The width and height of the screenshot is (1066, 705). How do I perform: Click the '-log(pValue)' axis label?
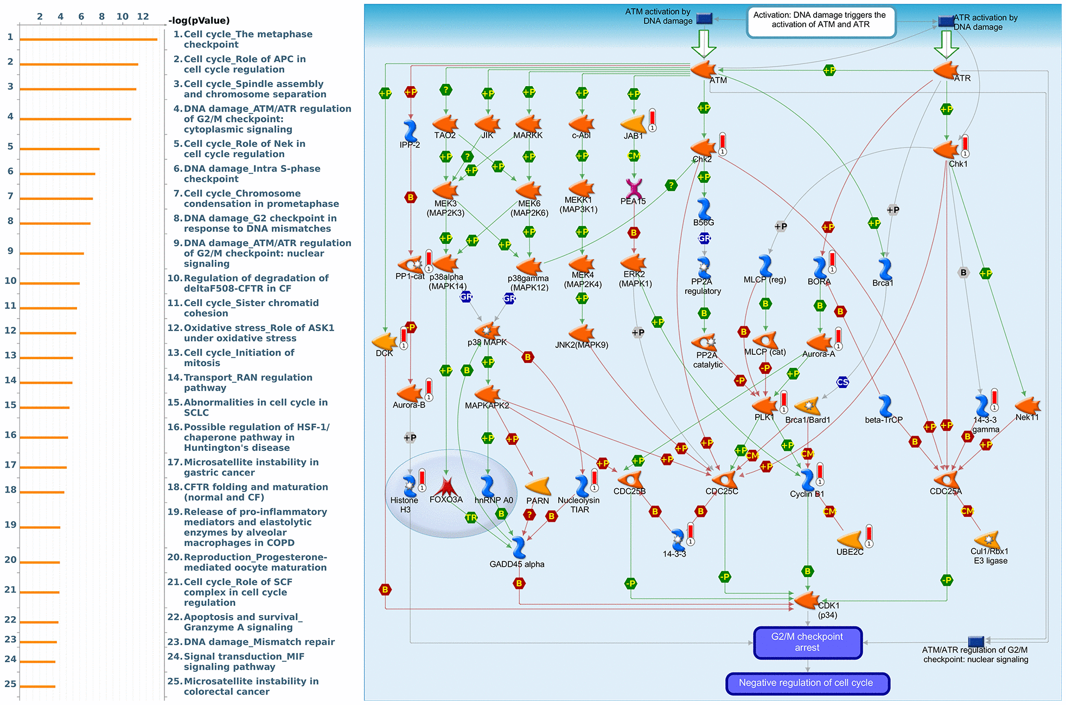point(199,21)
